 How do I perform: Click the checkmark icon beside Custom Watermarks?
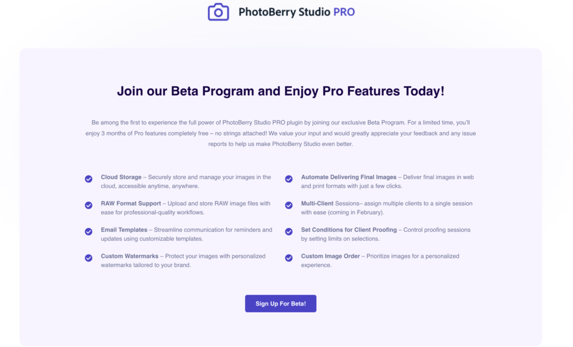(x=88, y=258)
